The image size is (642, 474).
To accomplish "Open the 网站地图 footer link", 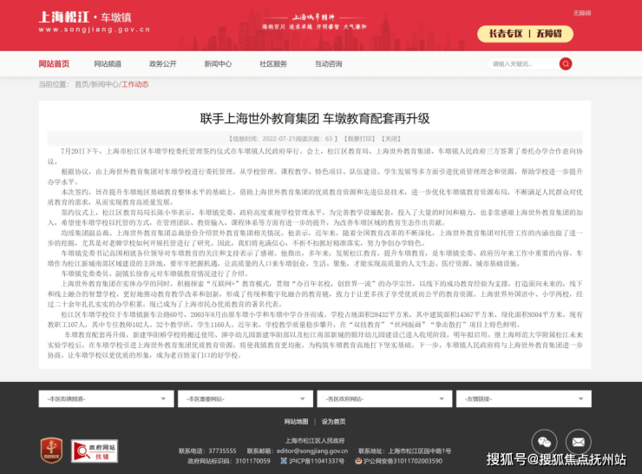I will point(296,422).
